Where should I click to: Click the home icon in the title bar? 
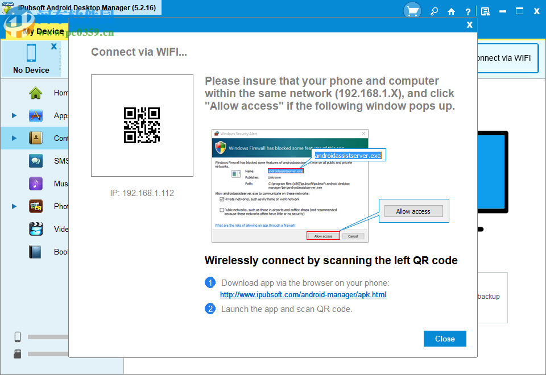(452, 11)
